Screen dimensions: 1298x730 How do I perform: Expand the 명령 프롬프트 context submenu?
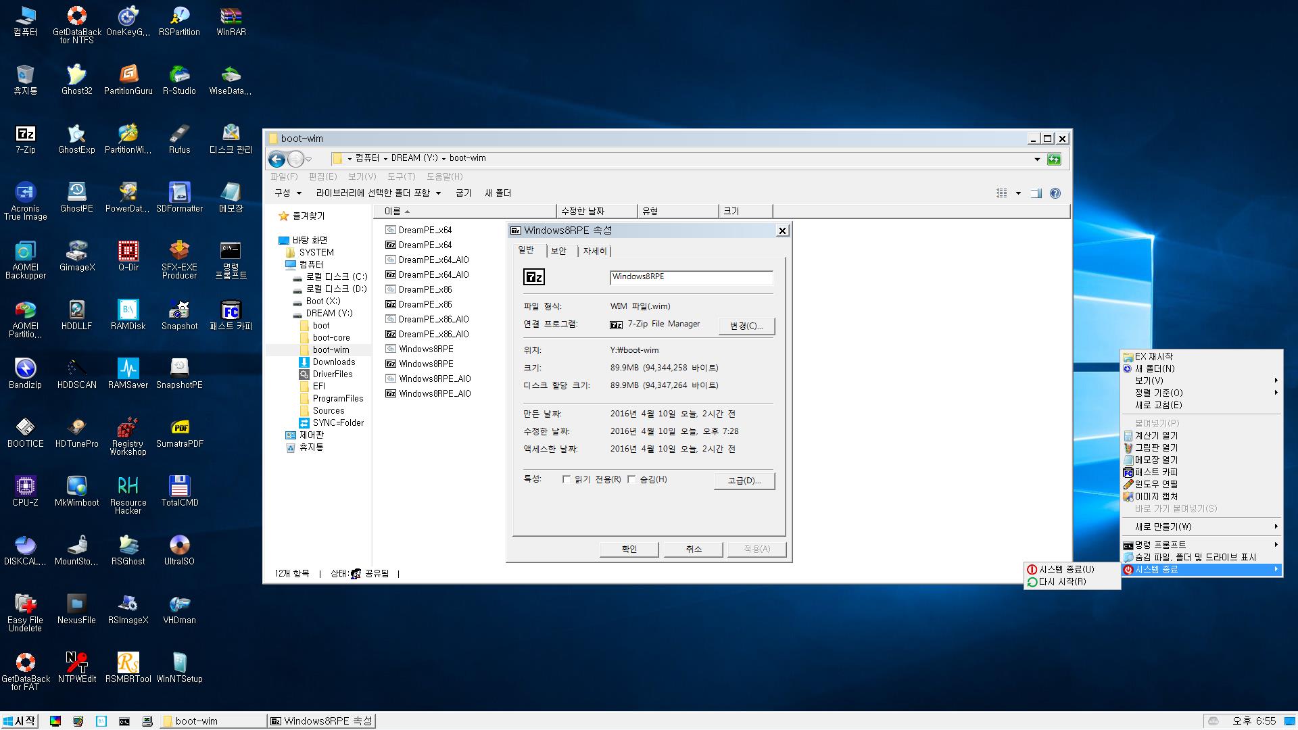pyautogui.click(x=1201, y=545)
